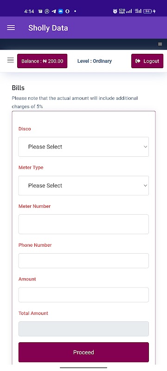167x371 pixels.
Task: Expand the Disco dropdown
Action: click(x=83, y=147)
